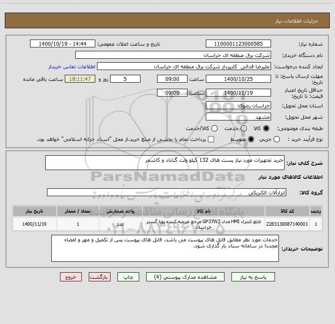The width and height of the screenshot is (335, 324).
Task: Click the remaining days field showing 5
Action: [x=125, y=79]
